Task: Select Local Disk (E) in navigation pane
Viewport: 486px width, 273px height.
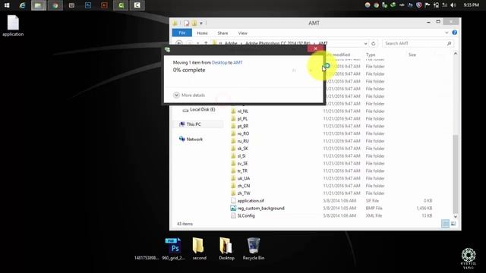Action: click(x=202, y=109)
